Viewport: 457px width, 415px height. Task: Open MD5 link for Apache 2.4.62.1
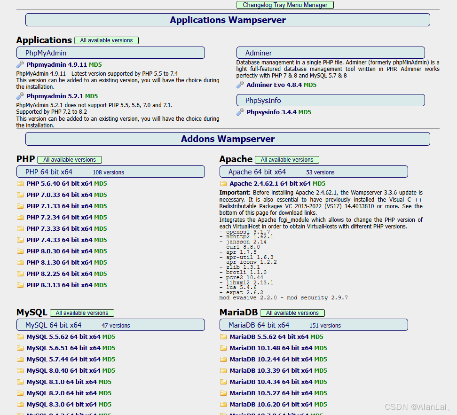pos(319,184)
